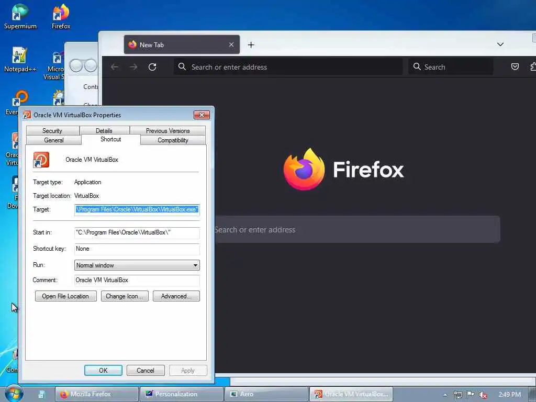Switch to Personalization taskbar button
Screen dimensions: 536x402
point(181,394)
